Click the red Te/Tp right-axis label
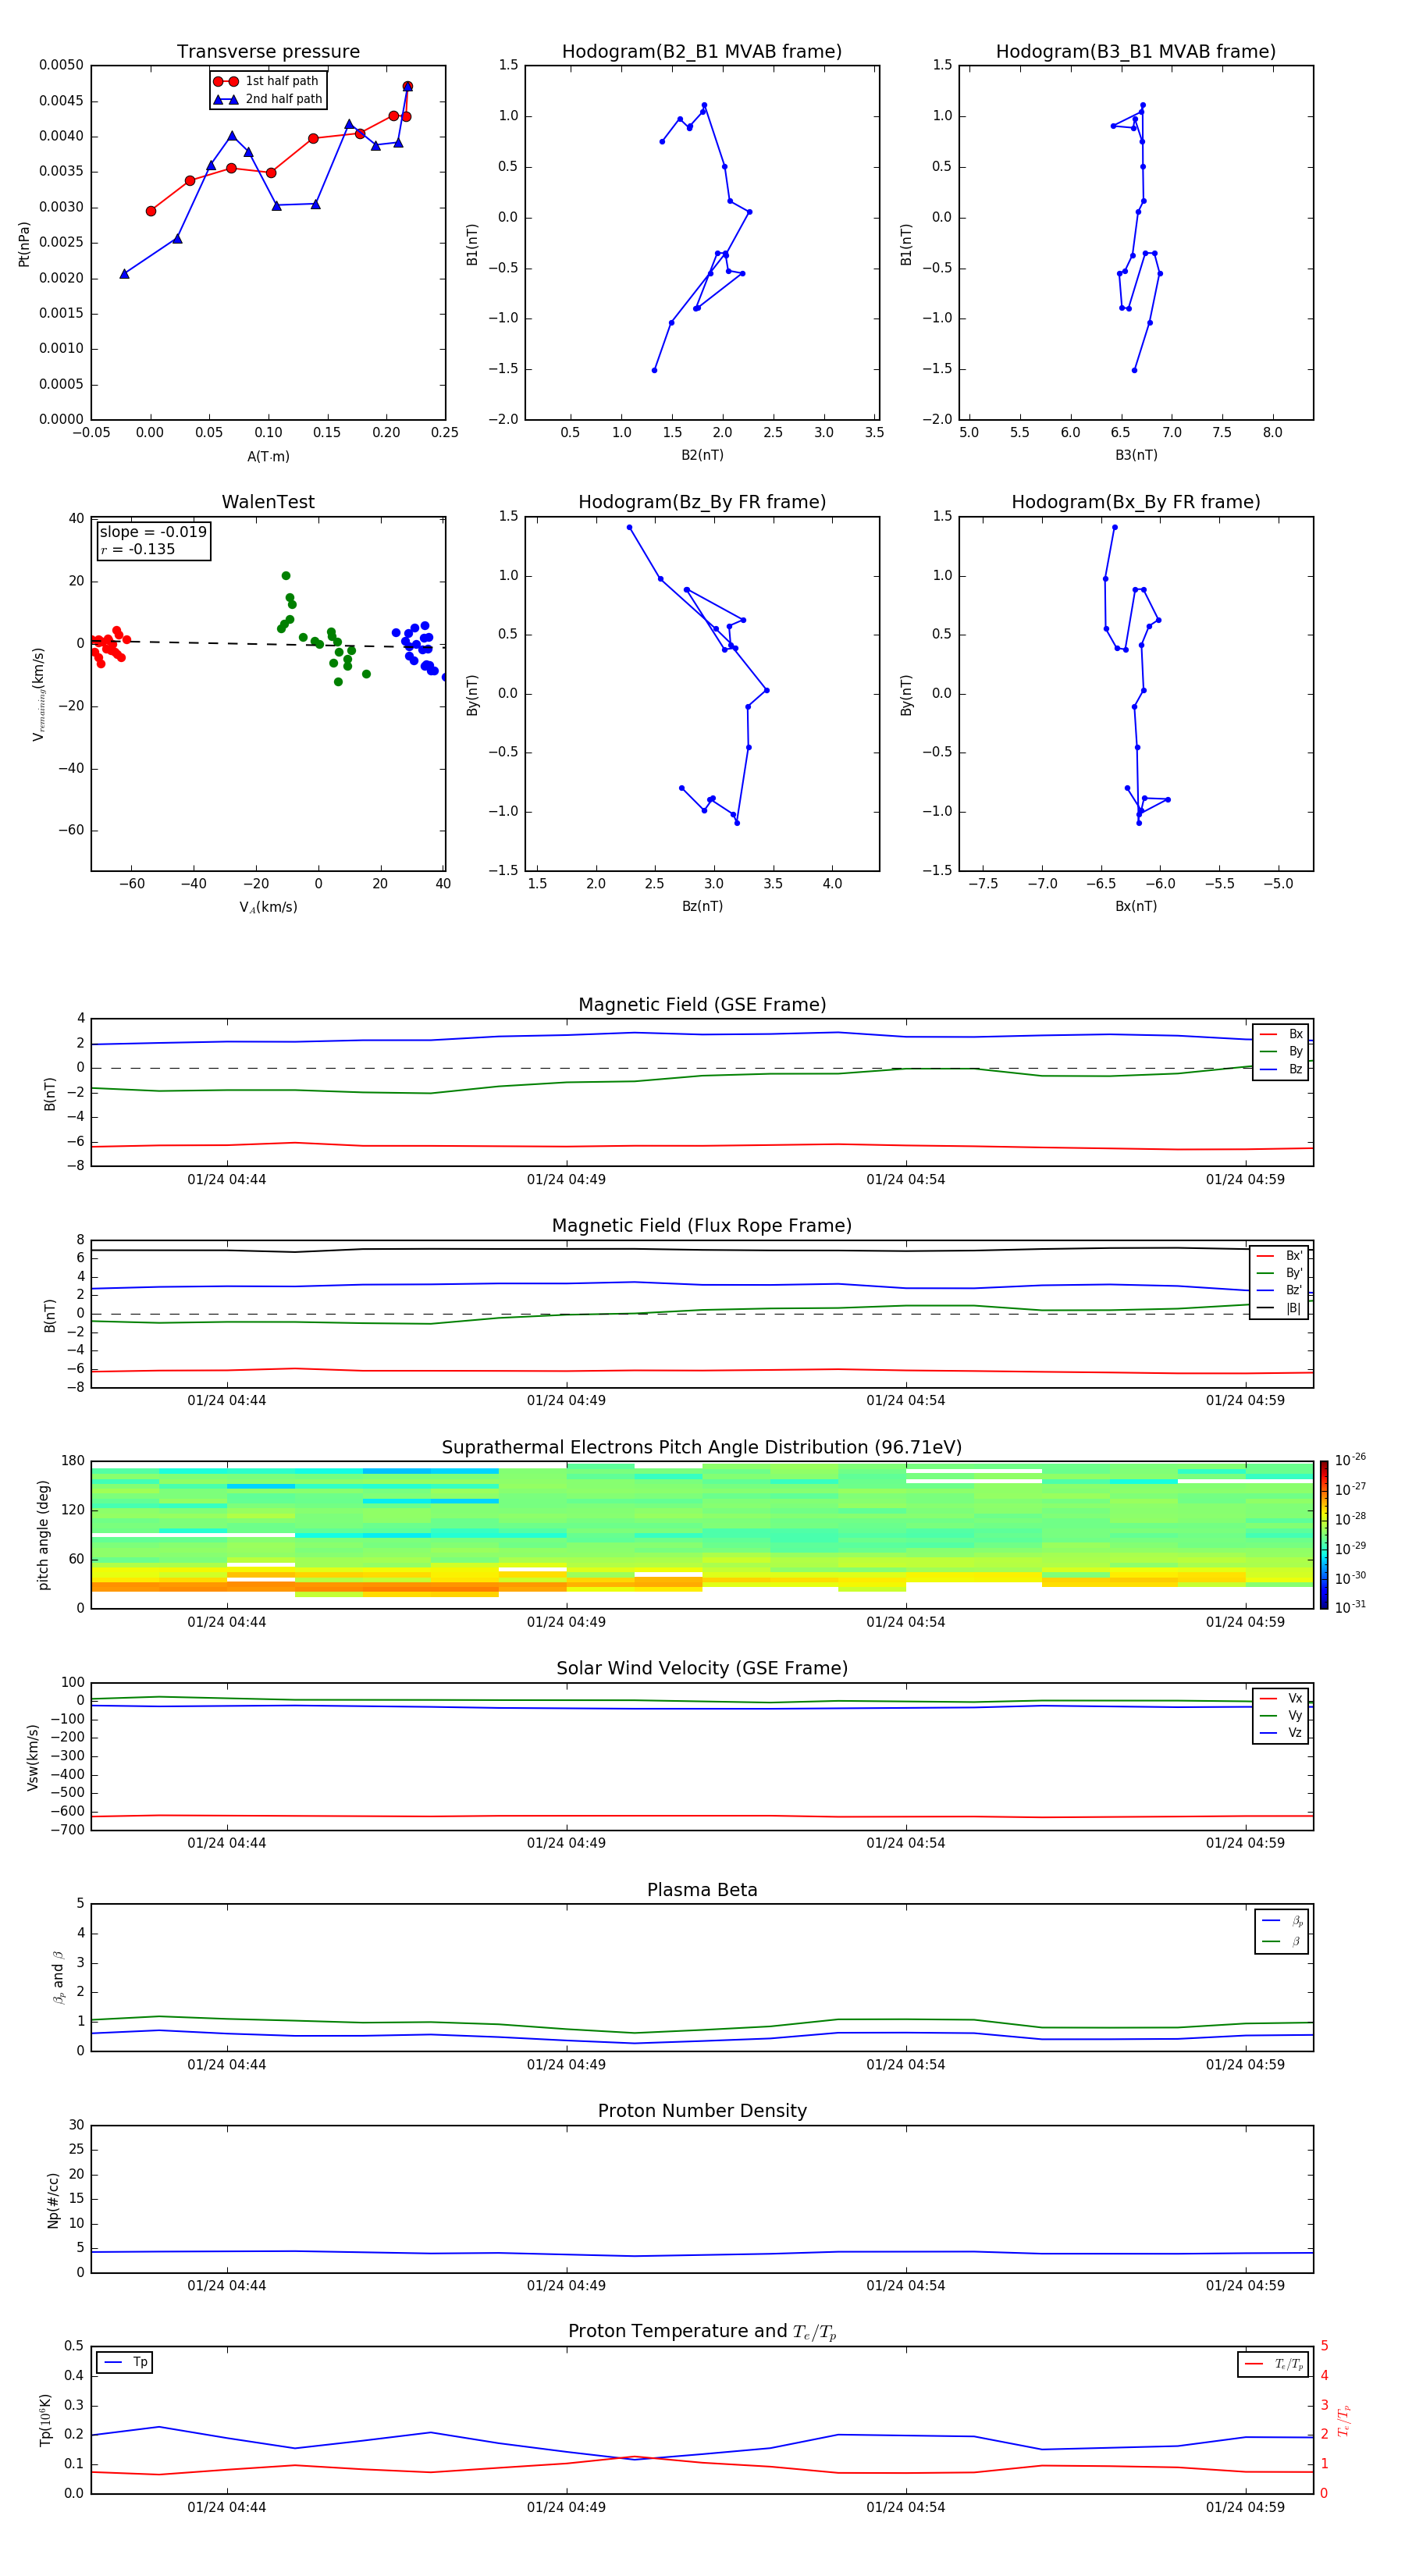1405x2576 pixels. tap(1344, 2420)
